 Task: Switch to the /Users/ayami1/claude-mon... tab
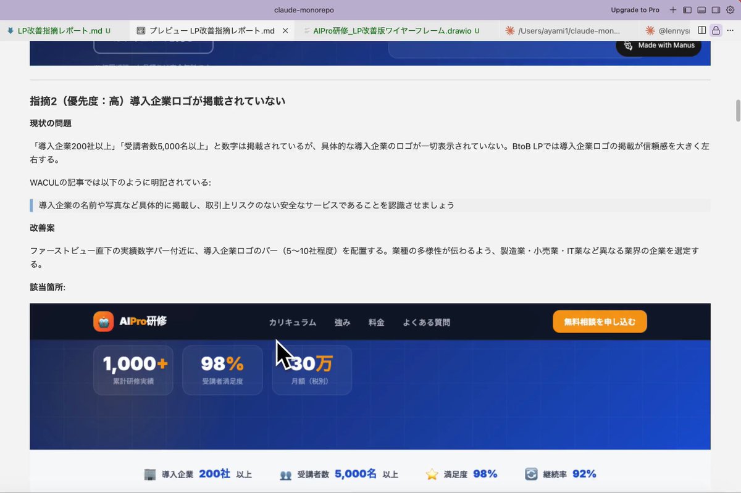coord(568,30)
